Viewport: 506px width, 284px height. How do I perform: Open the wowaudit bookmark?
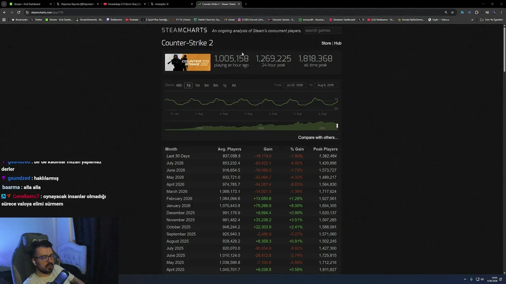click(x=312, y=19)
